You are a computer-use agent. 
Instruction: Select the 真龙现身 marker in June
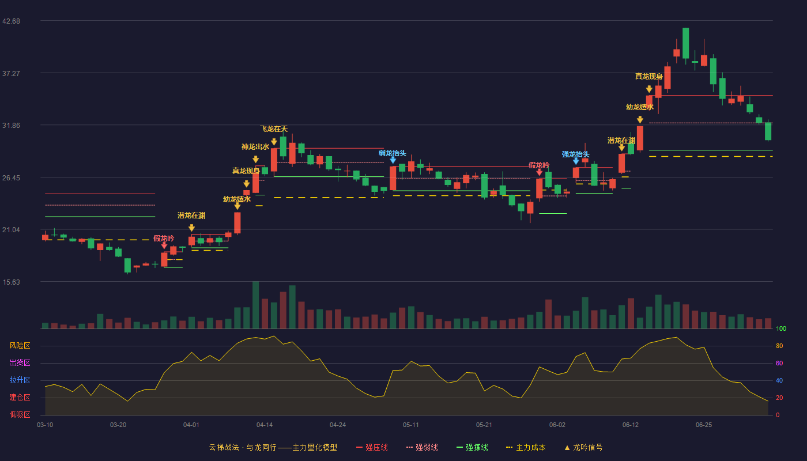click(649, 89)
